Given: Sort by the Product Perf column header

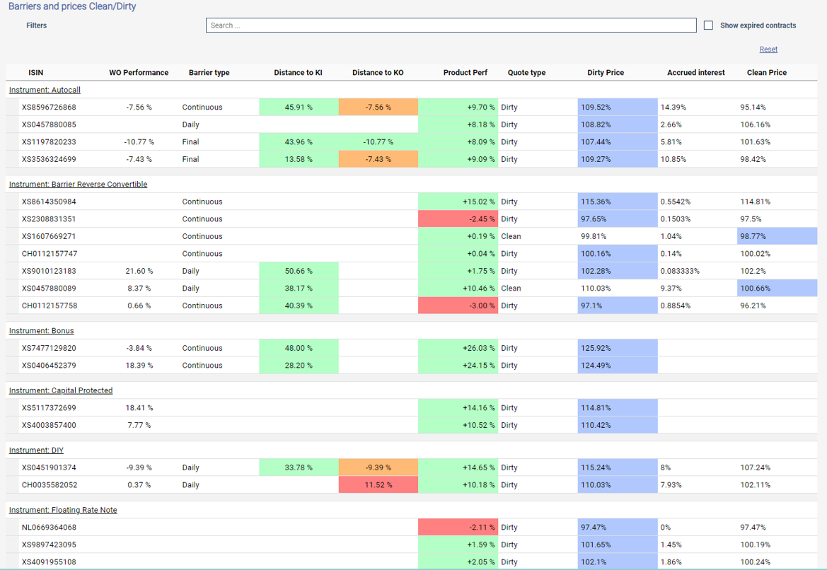Looking at the screenshot, I should (465, 73).
